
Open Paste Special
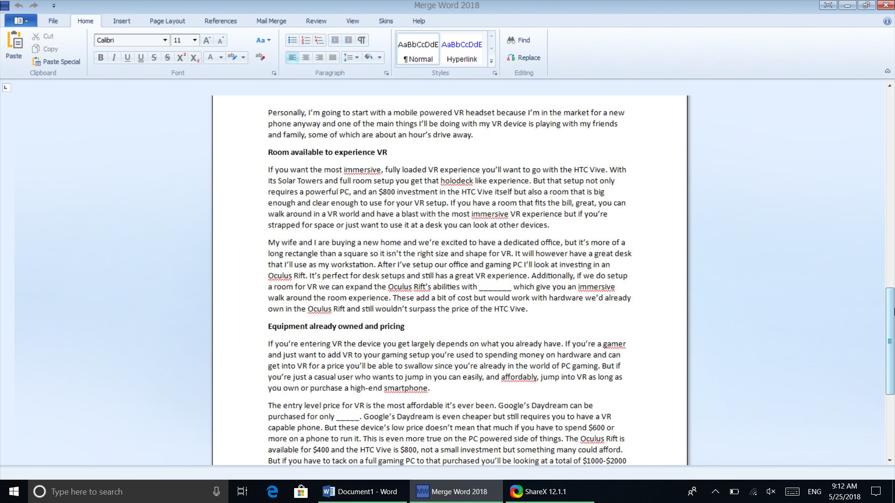[56, 61]
